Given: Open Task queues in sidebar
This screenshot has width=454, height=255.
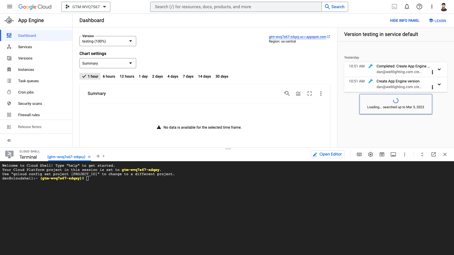Looking at the screenshot, I should [36, 81].
